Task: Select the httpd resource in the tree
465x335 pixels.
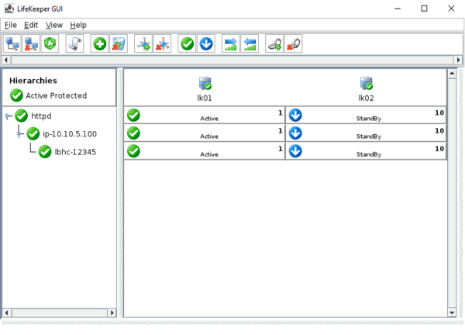Action: click(41, 116)
